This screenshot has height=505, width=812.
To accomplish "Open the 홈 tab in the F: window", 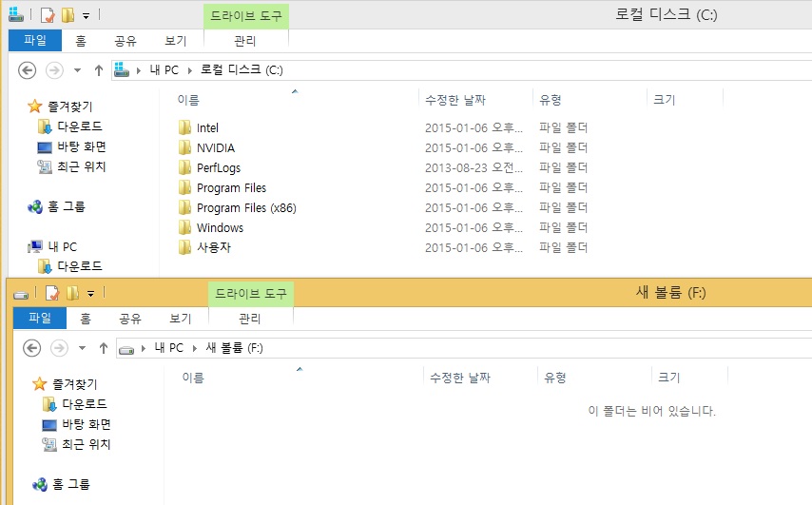I will 86,319.
